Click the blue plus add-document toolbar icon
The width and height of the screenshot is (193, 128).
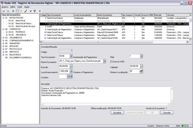(x=13, y=11)
